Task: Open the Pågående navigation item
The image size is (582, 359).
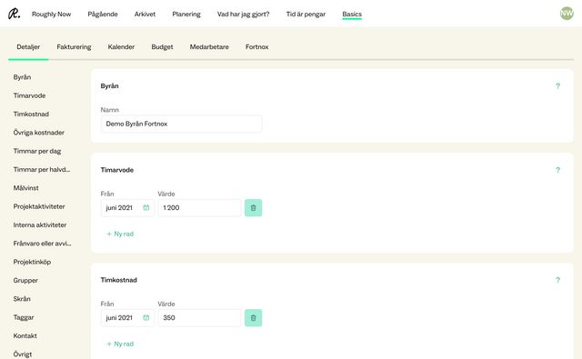Action: [103, 15]
